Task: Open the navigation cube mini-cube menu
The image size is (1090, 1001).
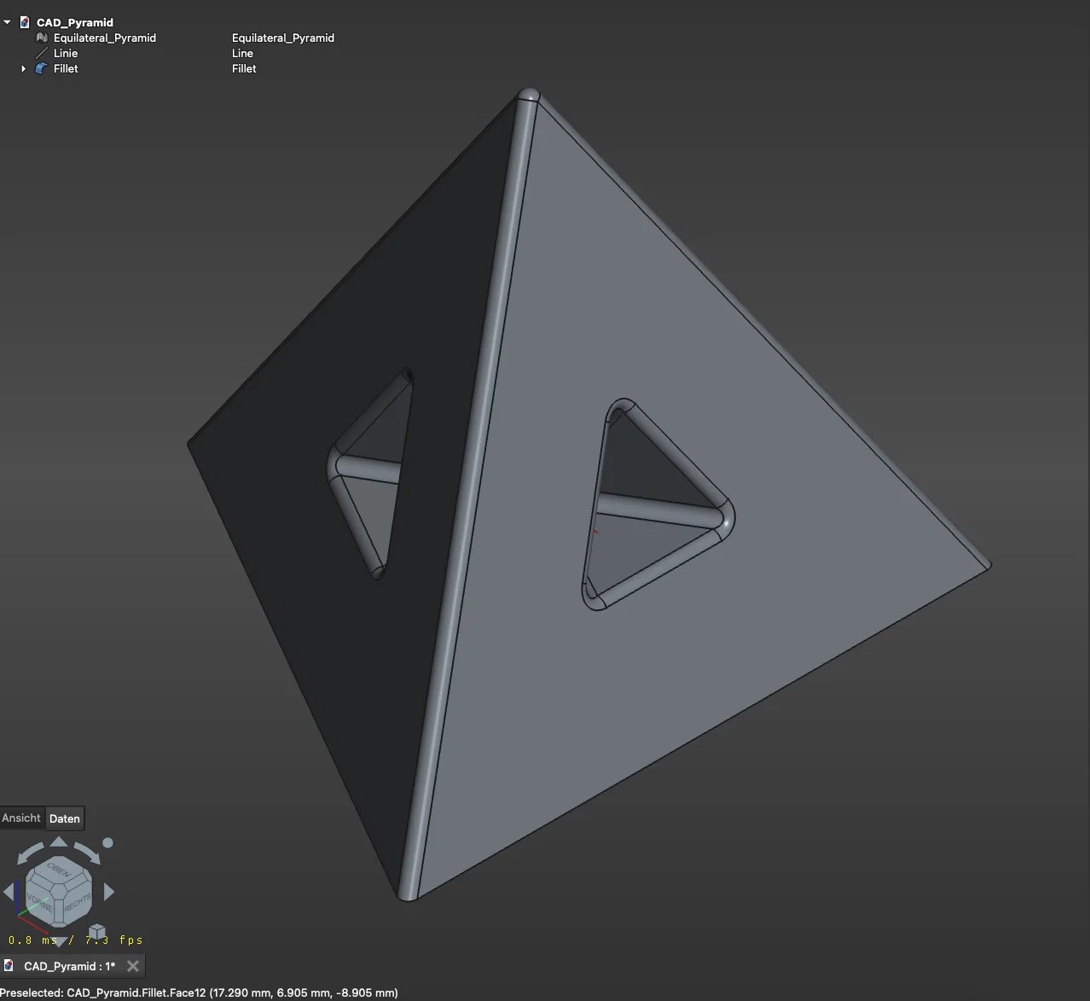Action: [x=97, y=931]
